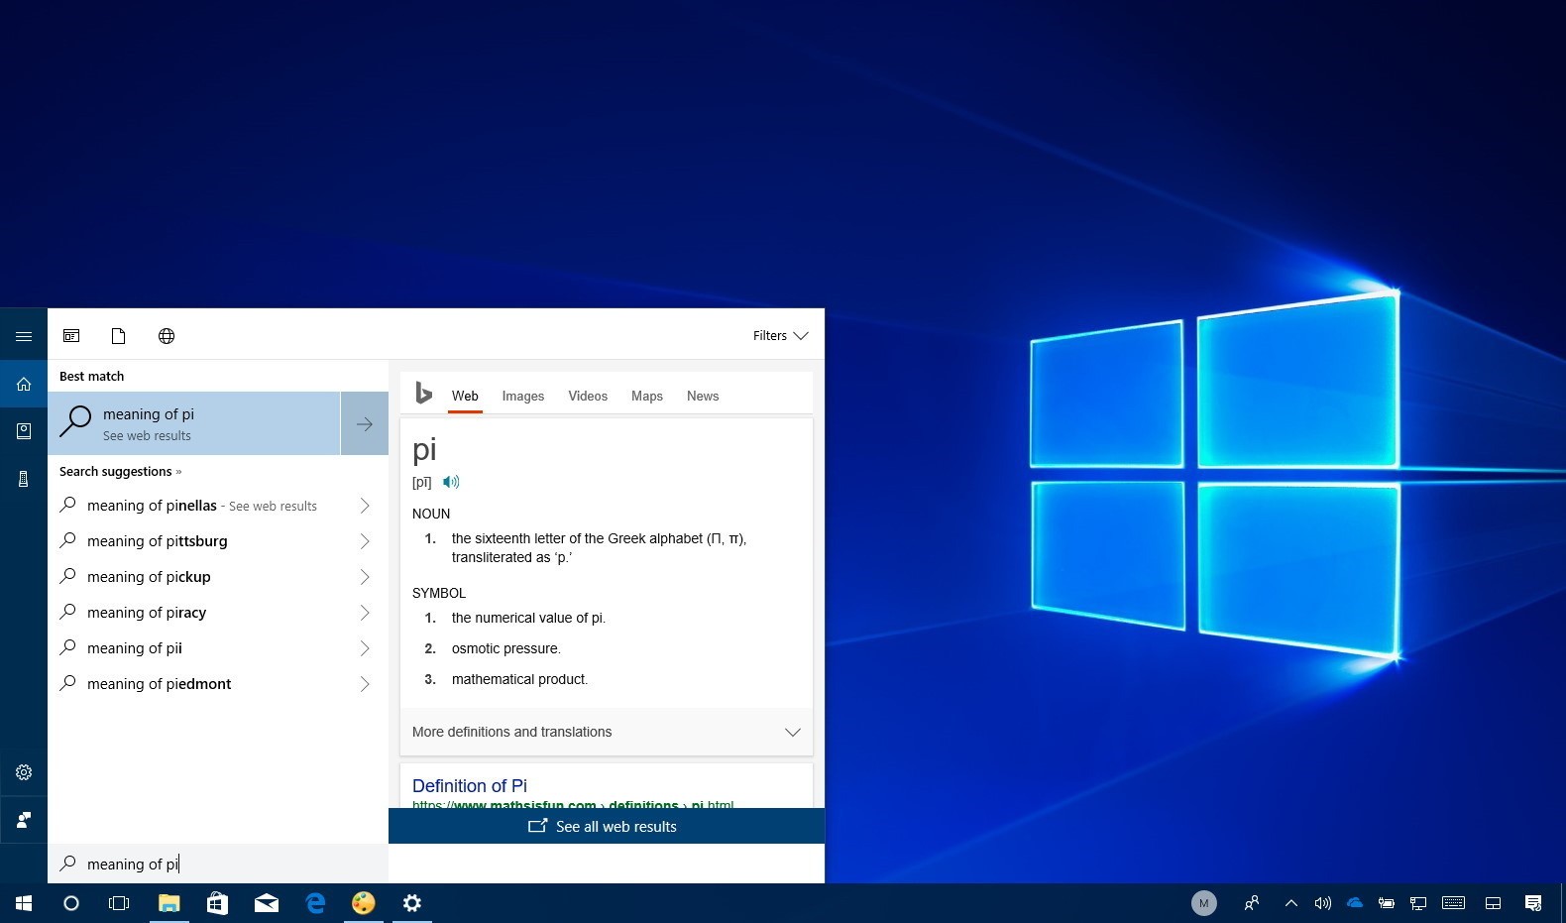Expand More definitions and translations

click(x=606, y=732)
